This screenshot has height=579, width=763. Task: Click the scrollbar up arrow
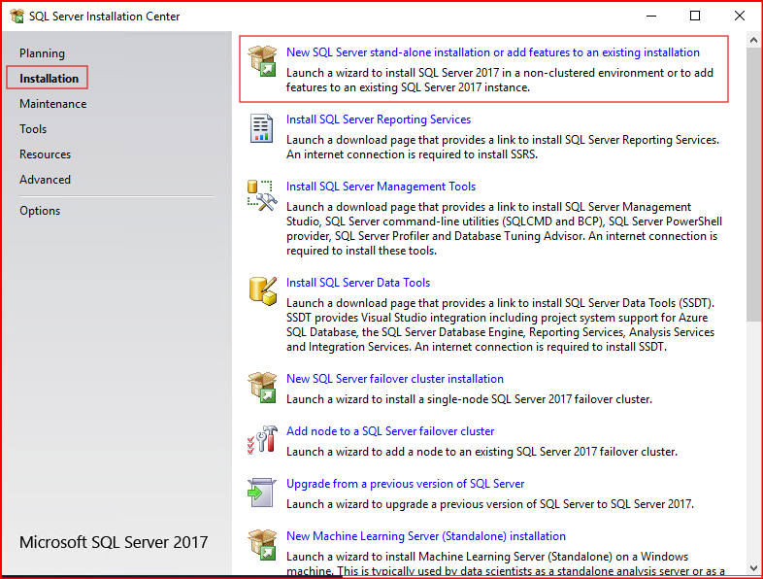753,40
